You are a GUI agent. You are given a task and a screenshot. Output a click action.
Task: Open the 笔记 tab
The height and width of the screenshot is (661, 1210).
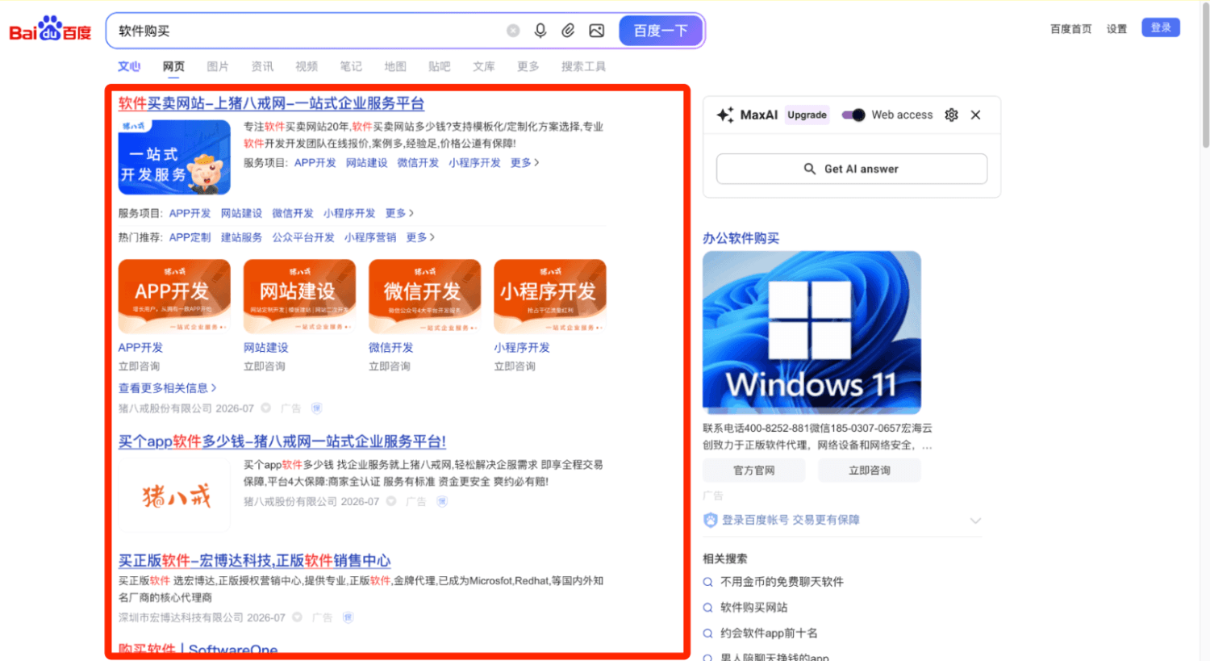pyautogui.click(x=351, y=66)
